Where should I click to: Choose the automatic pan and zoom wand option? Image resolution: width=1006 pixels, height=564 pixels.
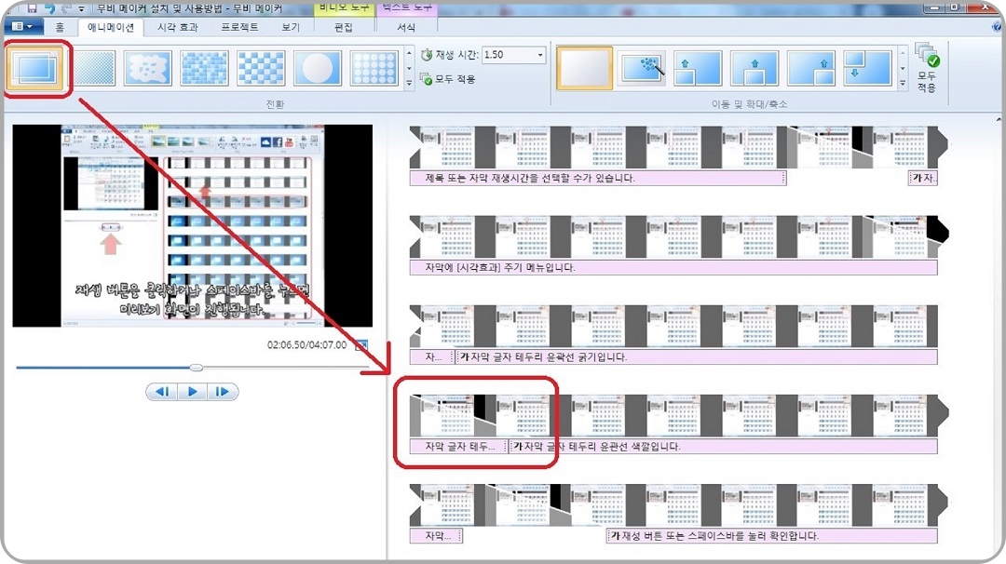(x=642, y=68)
